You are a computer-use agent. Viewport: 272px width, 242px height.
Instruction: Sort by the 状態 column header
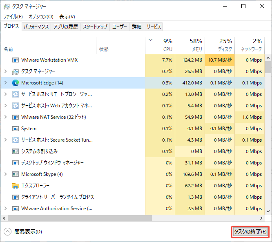pyautogui.click(x=120, y=46)
